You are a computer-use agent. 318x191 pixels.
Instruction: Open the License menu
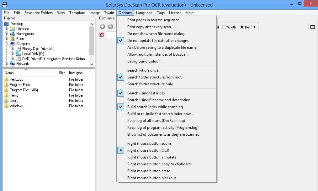tap(175, 13)
